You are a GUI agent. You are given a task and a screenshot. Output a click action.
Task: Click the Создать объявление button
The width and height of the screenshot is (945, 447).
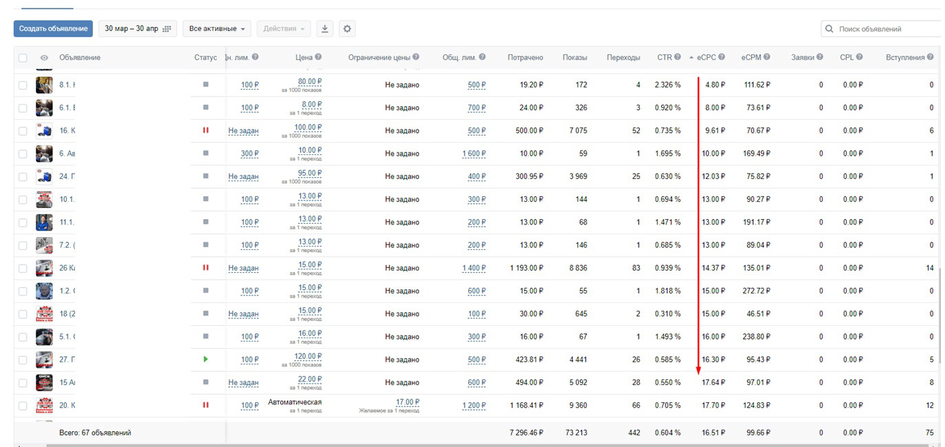point(53,29)
